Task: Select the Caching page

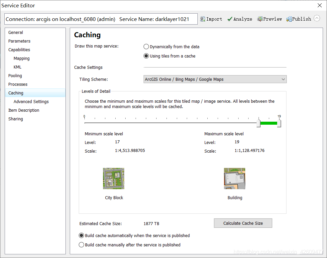Action: coord(35,93)
